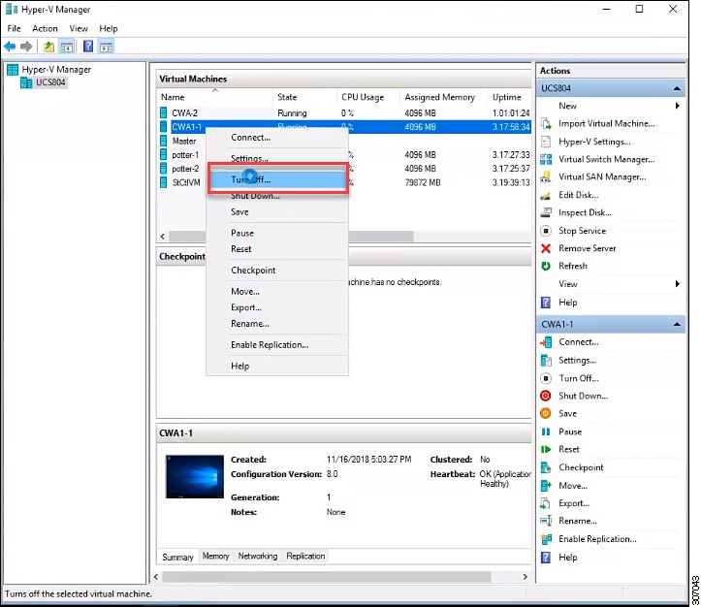Image resolution: width=701 pixels, height=607 pixels.
Task: Choose Pause in the context menu
Action: coord(276,234)
